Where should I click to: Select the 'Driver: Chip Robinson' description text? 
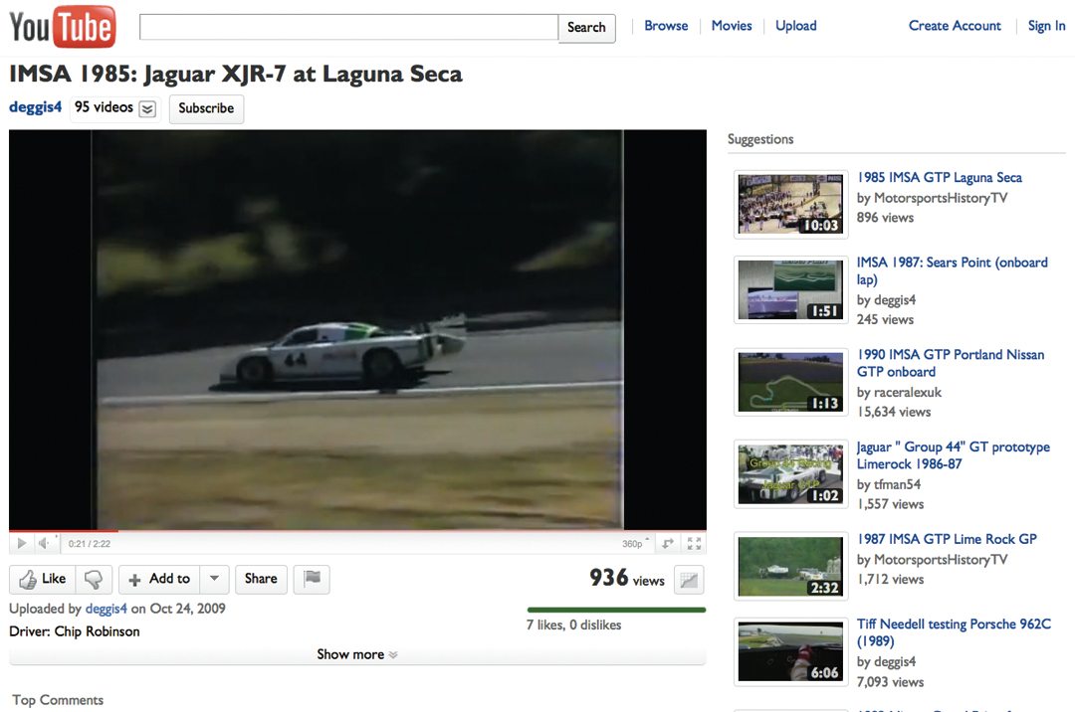[74, 631]
